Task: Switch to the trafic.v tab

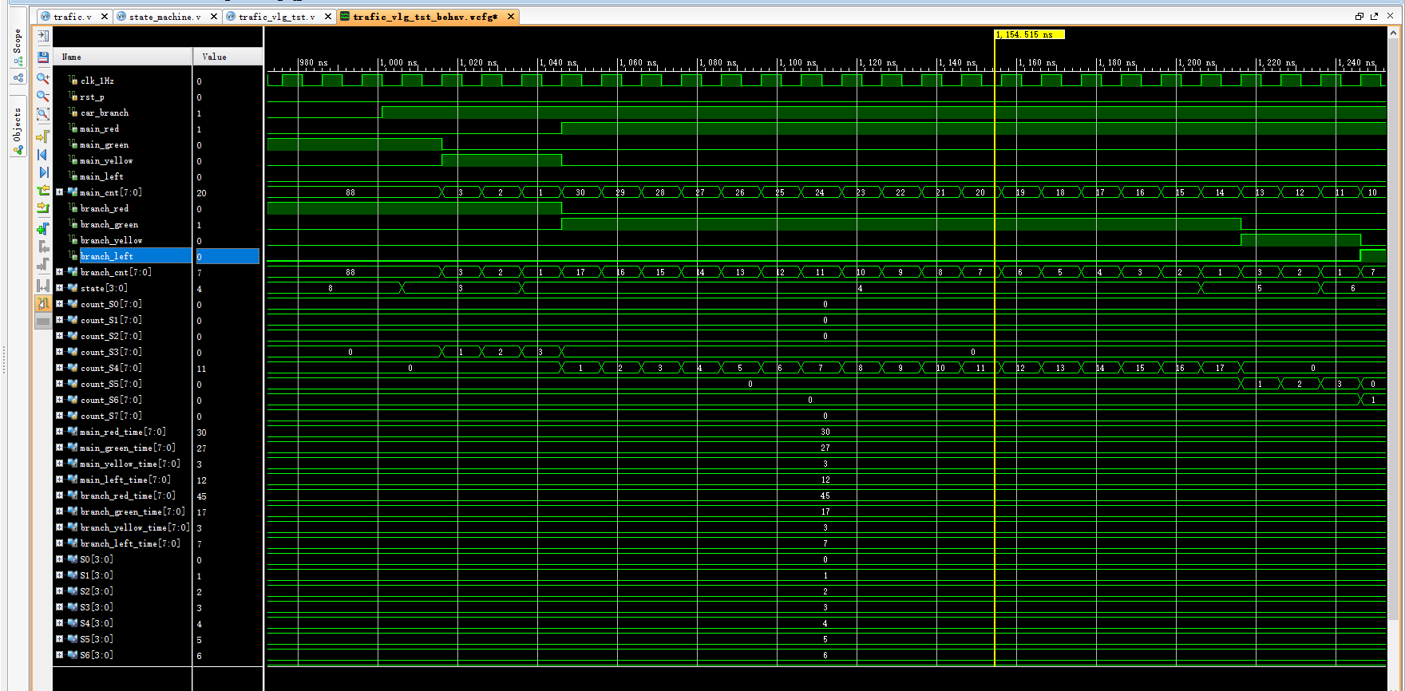Action: click(x=73, y=17)
